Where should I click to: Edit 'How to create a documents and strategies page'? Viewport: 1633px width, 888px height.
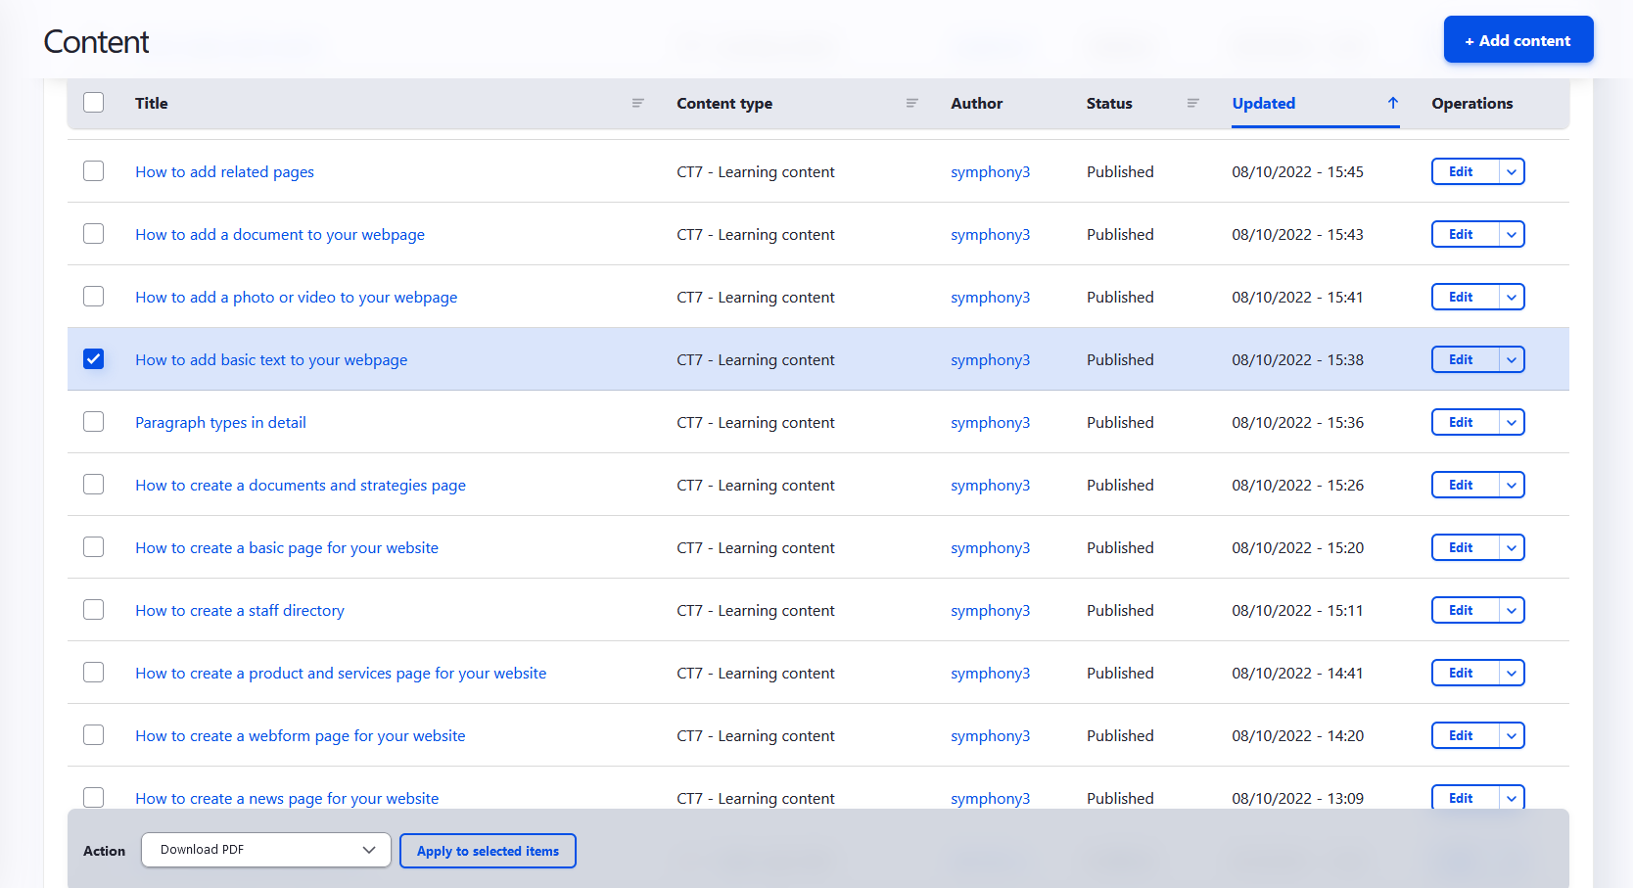1465,485
